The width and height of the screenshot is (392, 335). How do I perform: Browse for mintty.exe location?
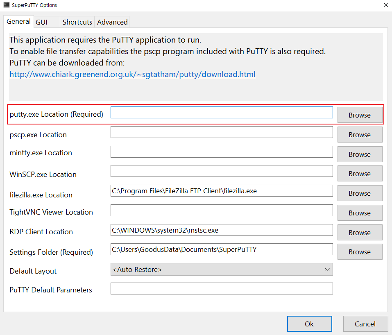[360, 154]
